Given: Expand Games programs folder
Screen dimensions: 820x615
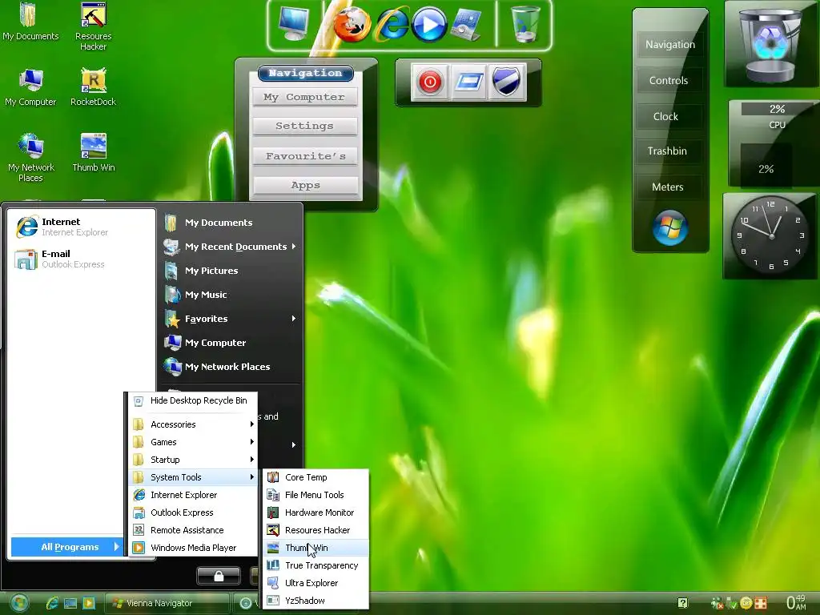Looking at the screenshot, I should click(x=193, y=442).
